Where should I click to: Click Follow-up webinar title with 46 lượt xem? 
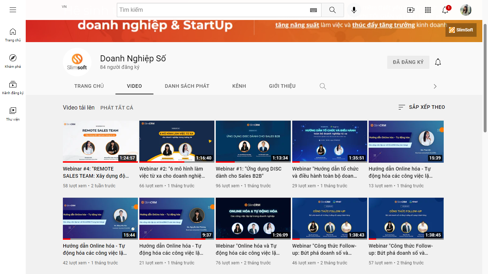coord(324,249)
